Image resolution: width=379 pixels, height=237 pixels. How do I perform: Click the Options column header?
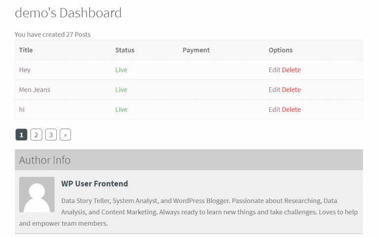click(280, 50)
